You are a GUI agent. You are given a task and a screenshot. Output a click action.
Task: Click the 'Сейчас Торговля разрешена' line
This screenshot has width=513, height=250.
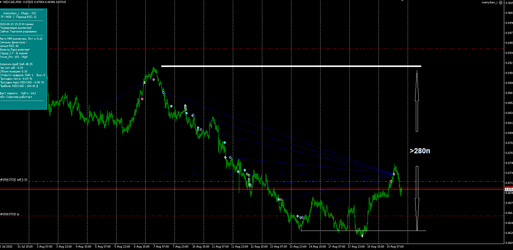tap(18, 32)
